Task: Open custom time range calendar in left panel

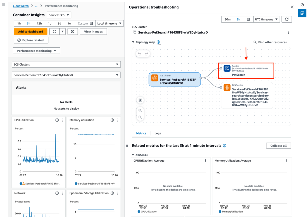Action: [x=91, y=23]
